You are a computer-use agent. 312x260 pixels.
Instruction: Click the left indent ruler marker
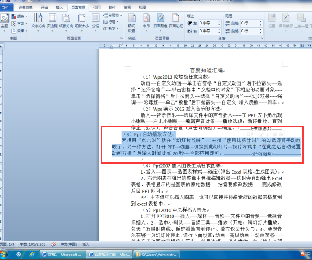tap(112, 47)
